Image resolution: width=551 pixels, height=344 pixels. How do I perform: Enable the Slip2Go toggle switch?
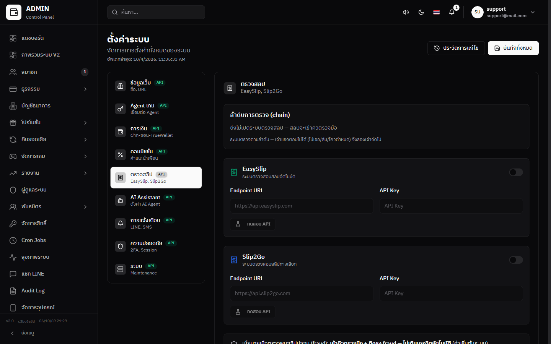[x=516, y=260]
